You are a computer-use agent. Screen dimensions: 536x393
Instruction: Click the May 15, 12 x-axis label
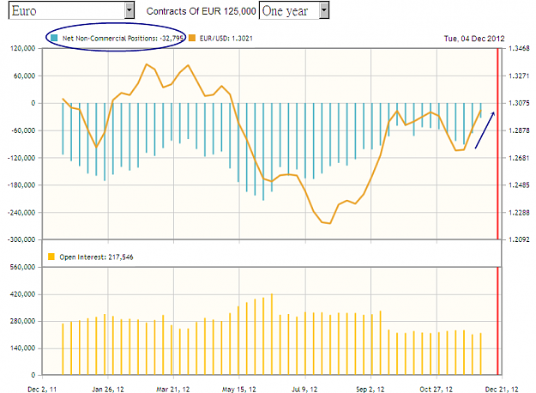[239, 390]
